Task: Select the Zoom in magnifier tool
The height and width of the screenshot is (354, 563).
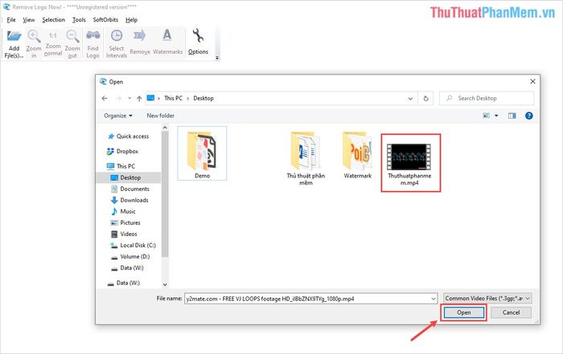Action: point(34,44)
